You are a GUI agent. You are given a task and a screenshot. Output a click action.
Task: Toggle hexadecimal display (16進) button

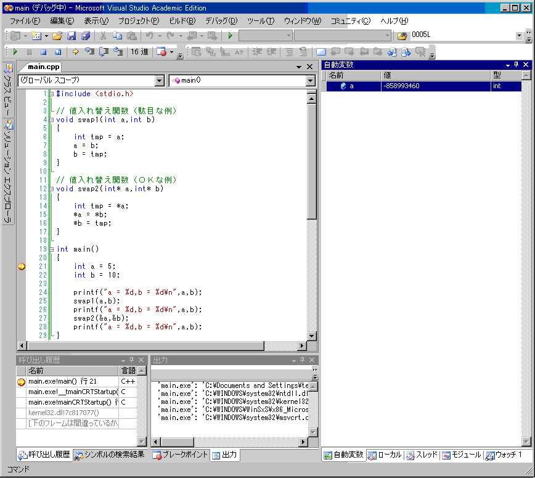(x=139, y=52)
